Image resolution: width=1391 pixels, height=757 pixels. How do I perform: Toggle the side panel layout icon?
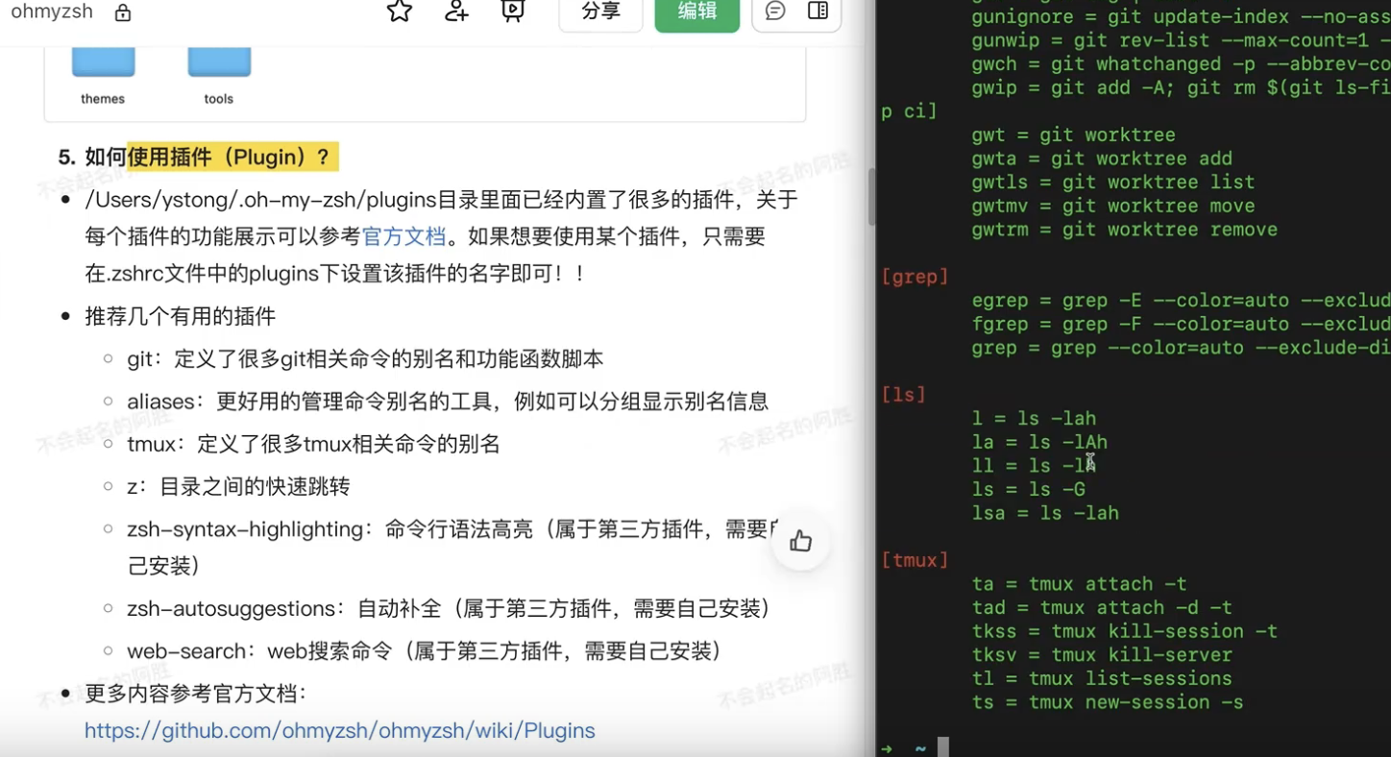[x=818, y=11]
